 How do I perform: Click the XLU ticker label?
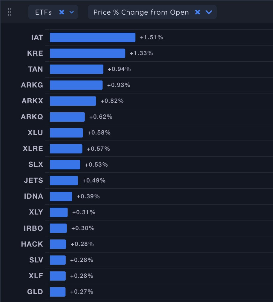pos(36,132)
